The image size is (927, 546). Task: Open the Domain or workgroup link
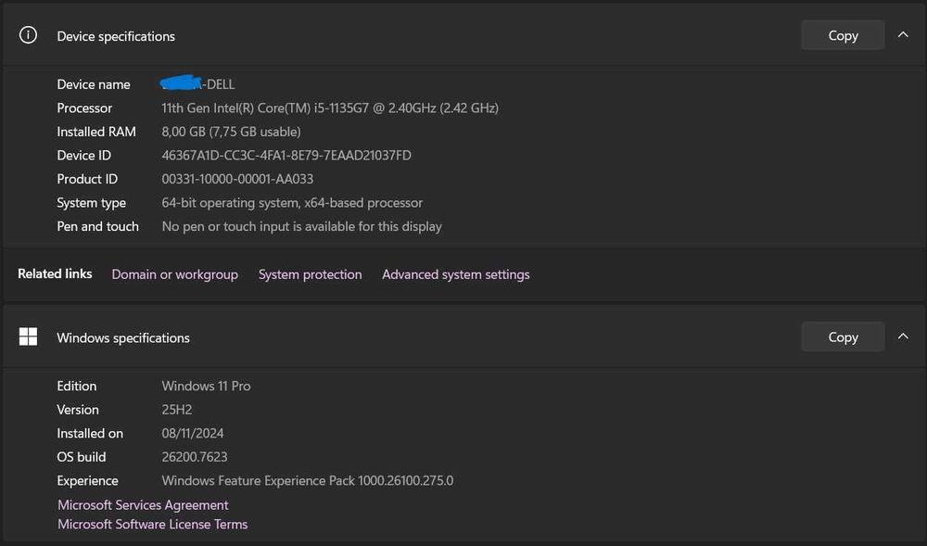(174, 274)
